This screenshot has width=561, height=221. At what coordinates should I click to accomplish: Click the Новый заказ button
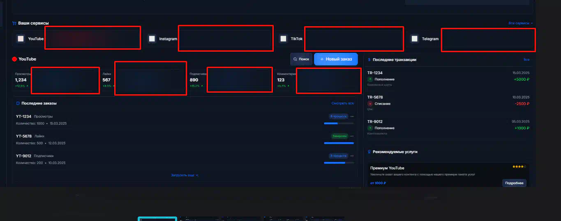336,59
